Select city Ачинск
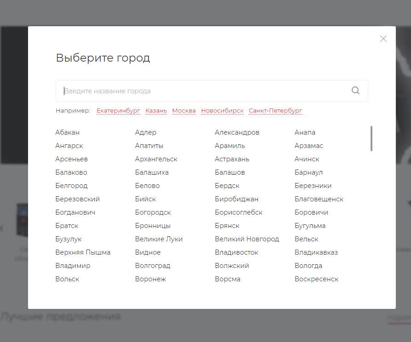 (307, 159)
